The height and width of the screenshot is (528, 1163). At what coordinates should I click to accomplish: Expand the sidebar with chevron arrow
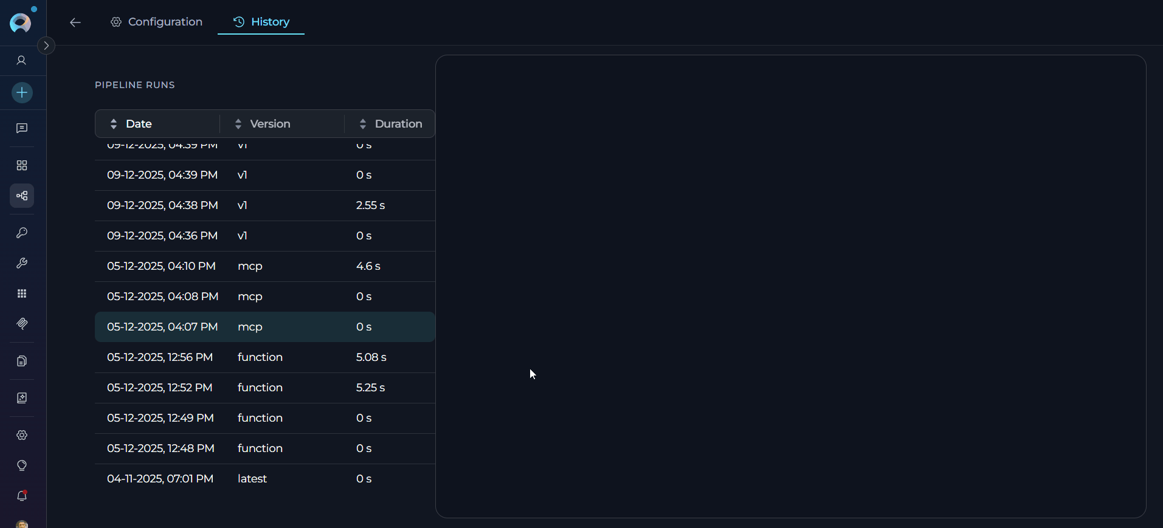click(46, 46)
